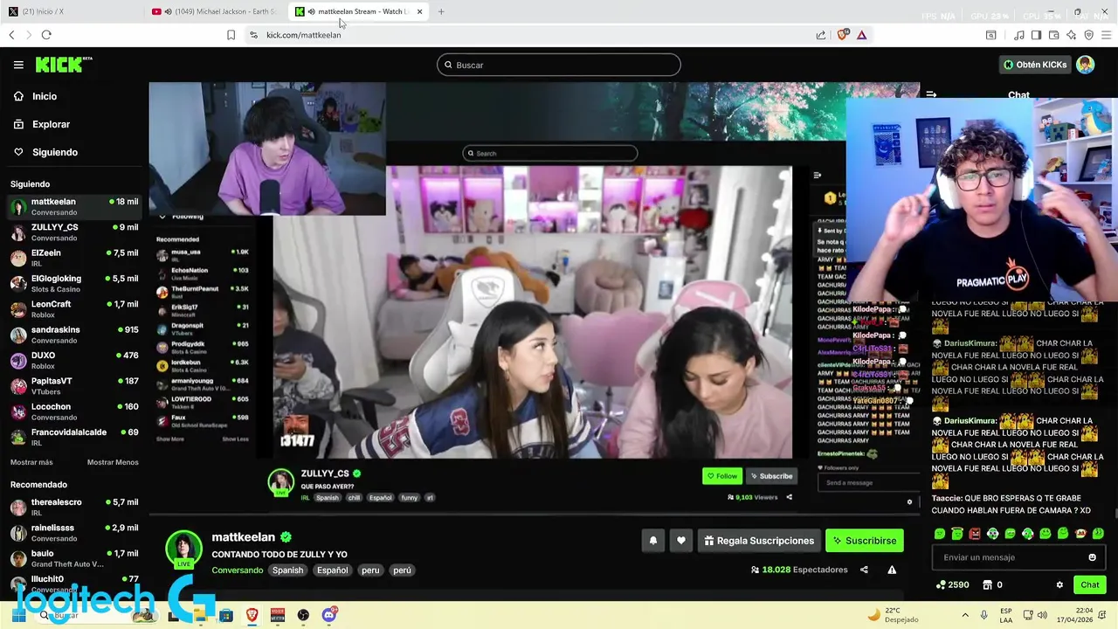The width and height of the screenshot is (1118, 629).
Task: Open Windows Start menu
Action: pyautogui.click(x=17, y=615)
